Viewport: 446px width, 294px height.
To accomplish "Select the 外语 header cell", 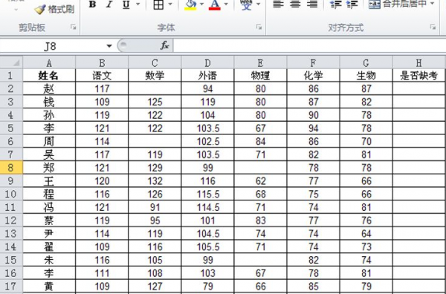I will tap(207, 76).
